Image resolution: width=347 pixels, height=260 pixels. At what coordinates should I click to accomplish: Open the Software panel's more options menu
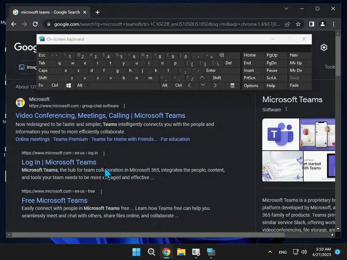(x=286, y=109)
